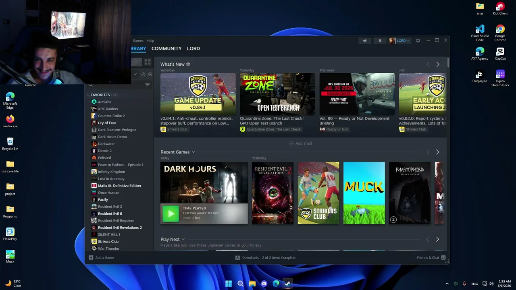Screen dimensions: 516x290
Task: Switch library to grid view icon
Action: pos(148,62)
